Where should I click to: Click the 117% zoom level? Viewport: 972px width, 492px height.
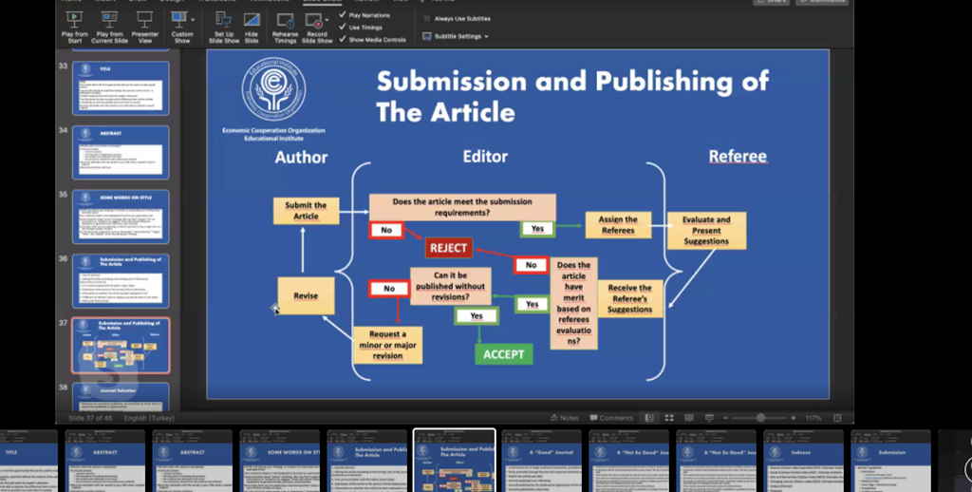click(x=813, y=418)
